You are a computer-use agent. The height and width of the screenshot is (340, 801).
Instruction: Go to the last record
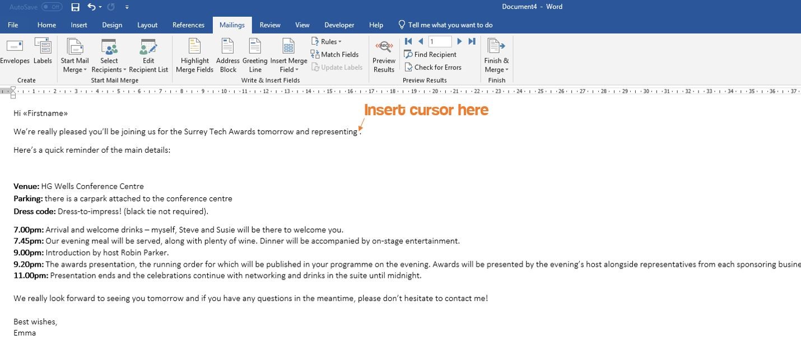point(472,41)
